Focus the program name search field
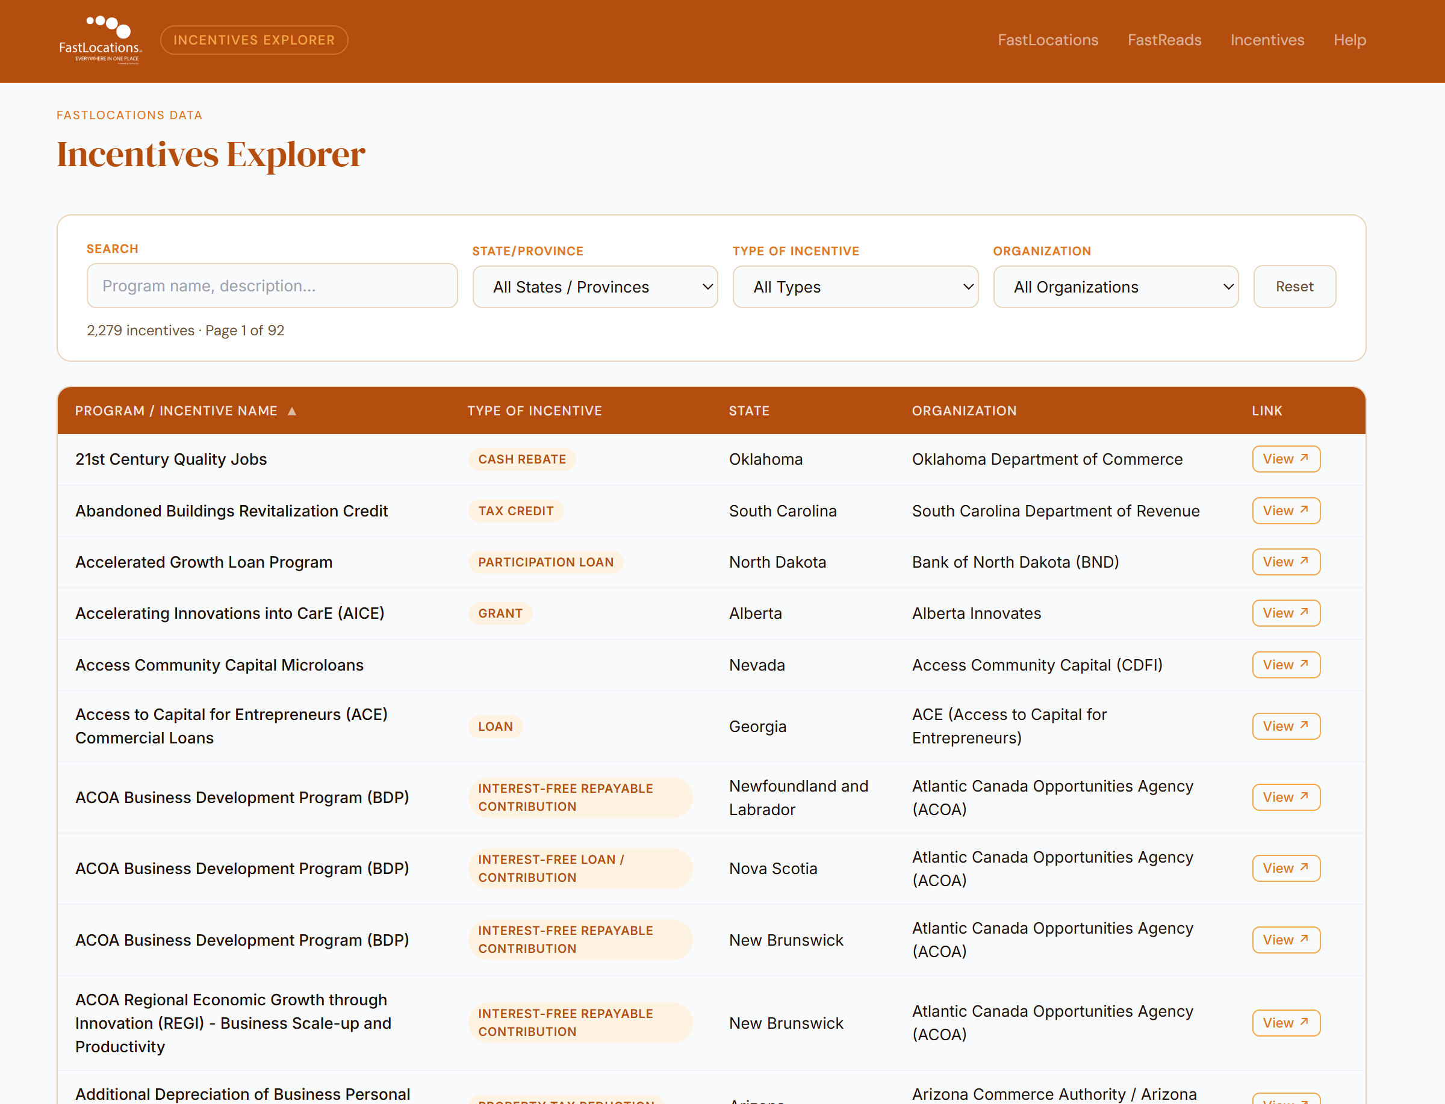This screenshot has height=1104, width=1445. 272,286
